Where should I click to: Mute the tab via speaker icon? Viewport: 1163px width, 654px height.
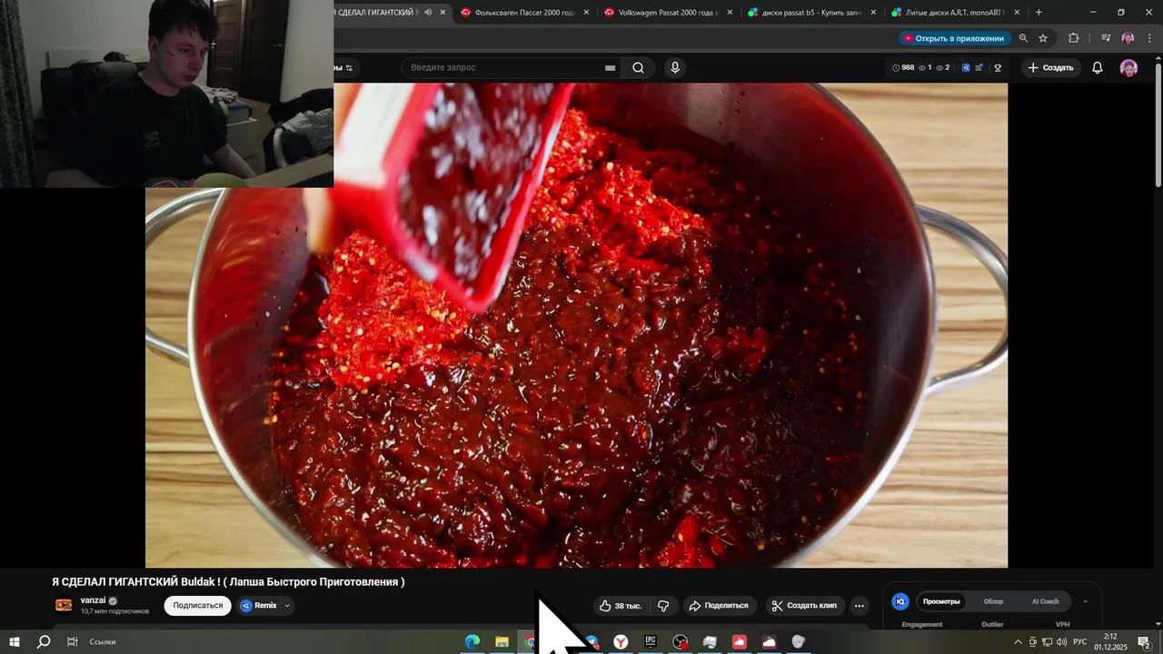click(x=428, y=13)
